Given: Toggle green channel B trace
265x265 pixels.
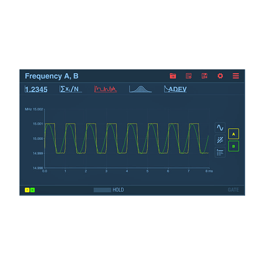Looking at the screenshot, I should click(x=234, y=146).
